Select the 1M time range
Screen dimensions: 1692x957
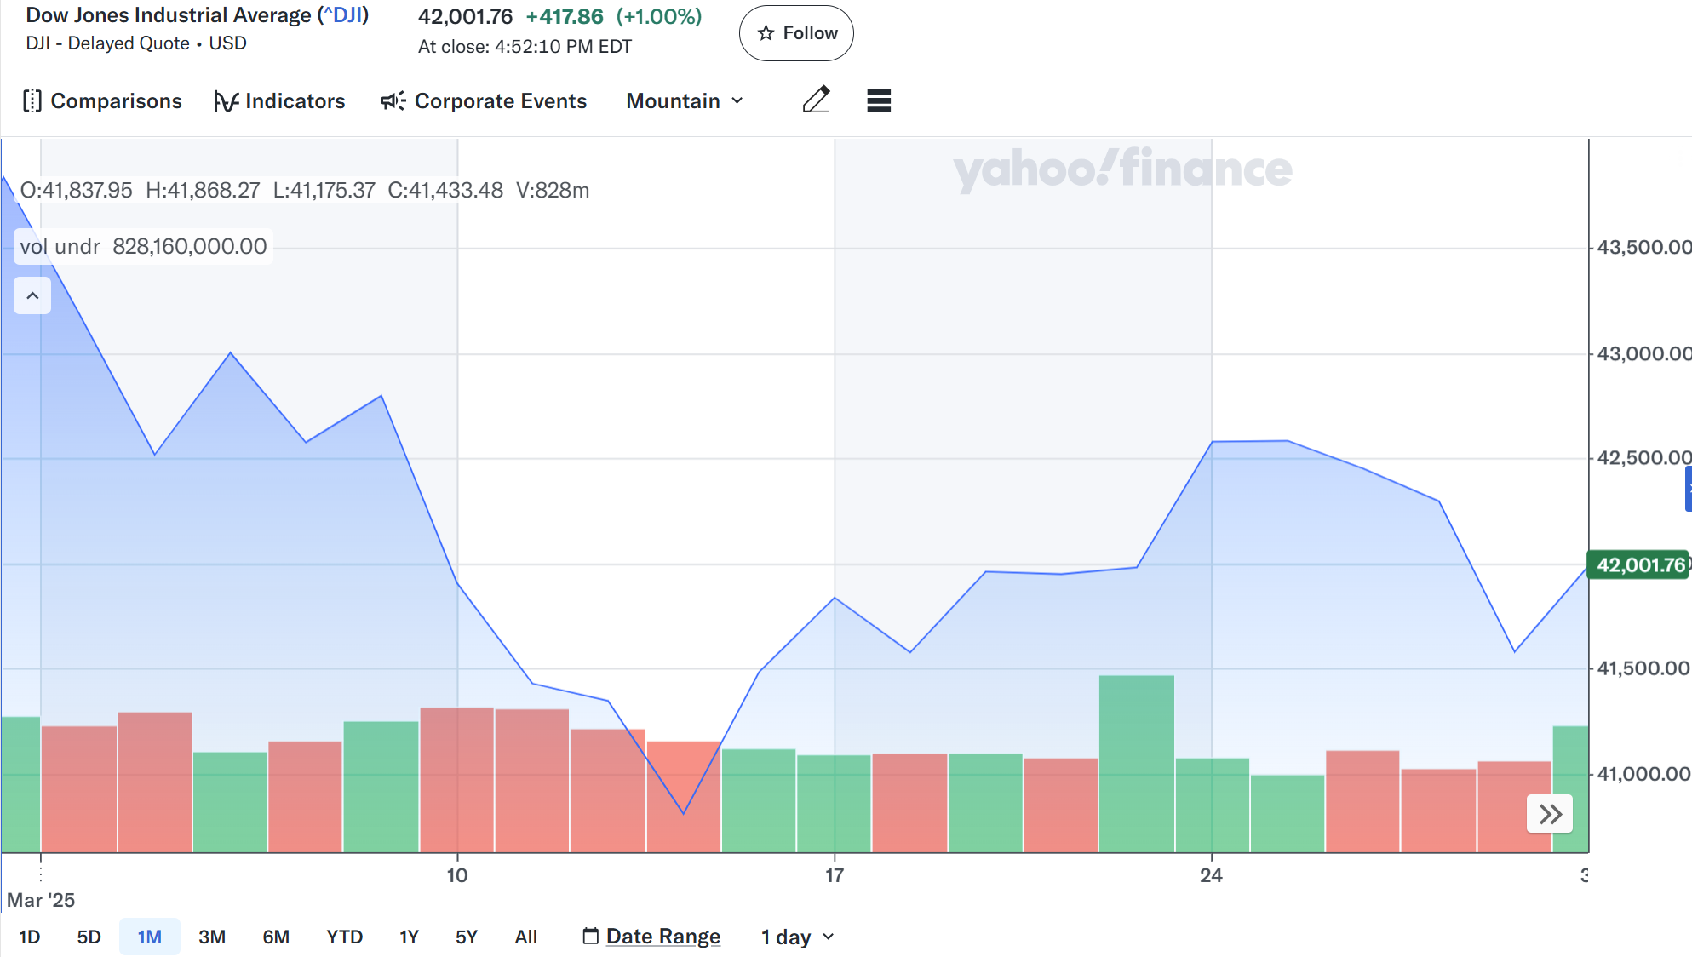click(x=150, y=937)
